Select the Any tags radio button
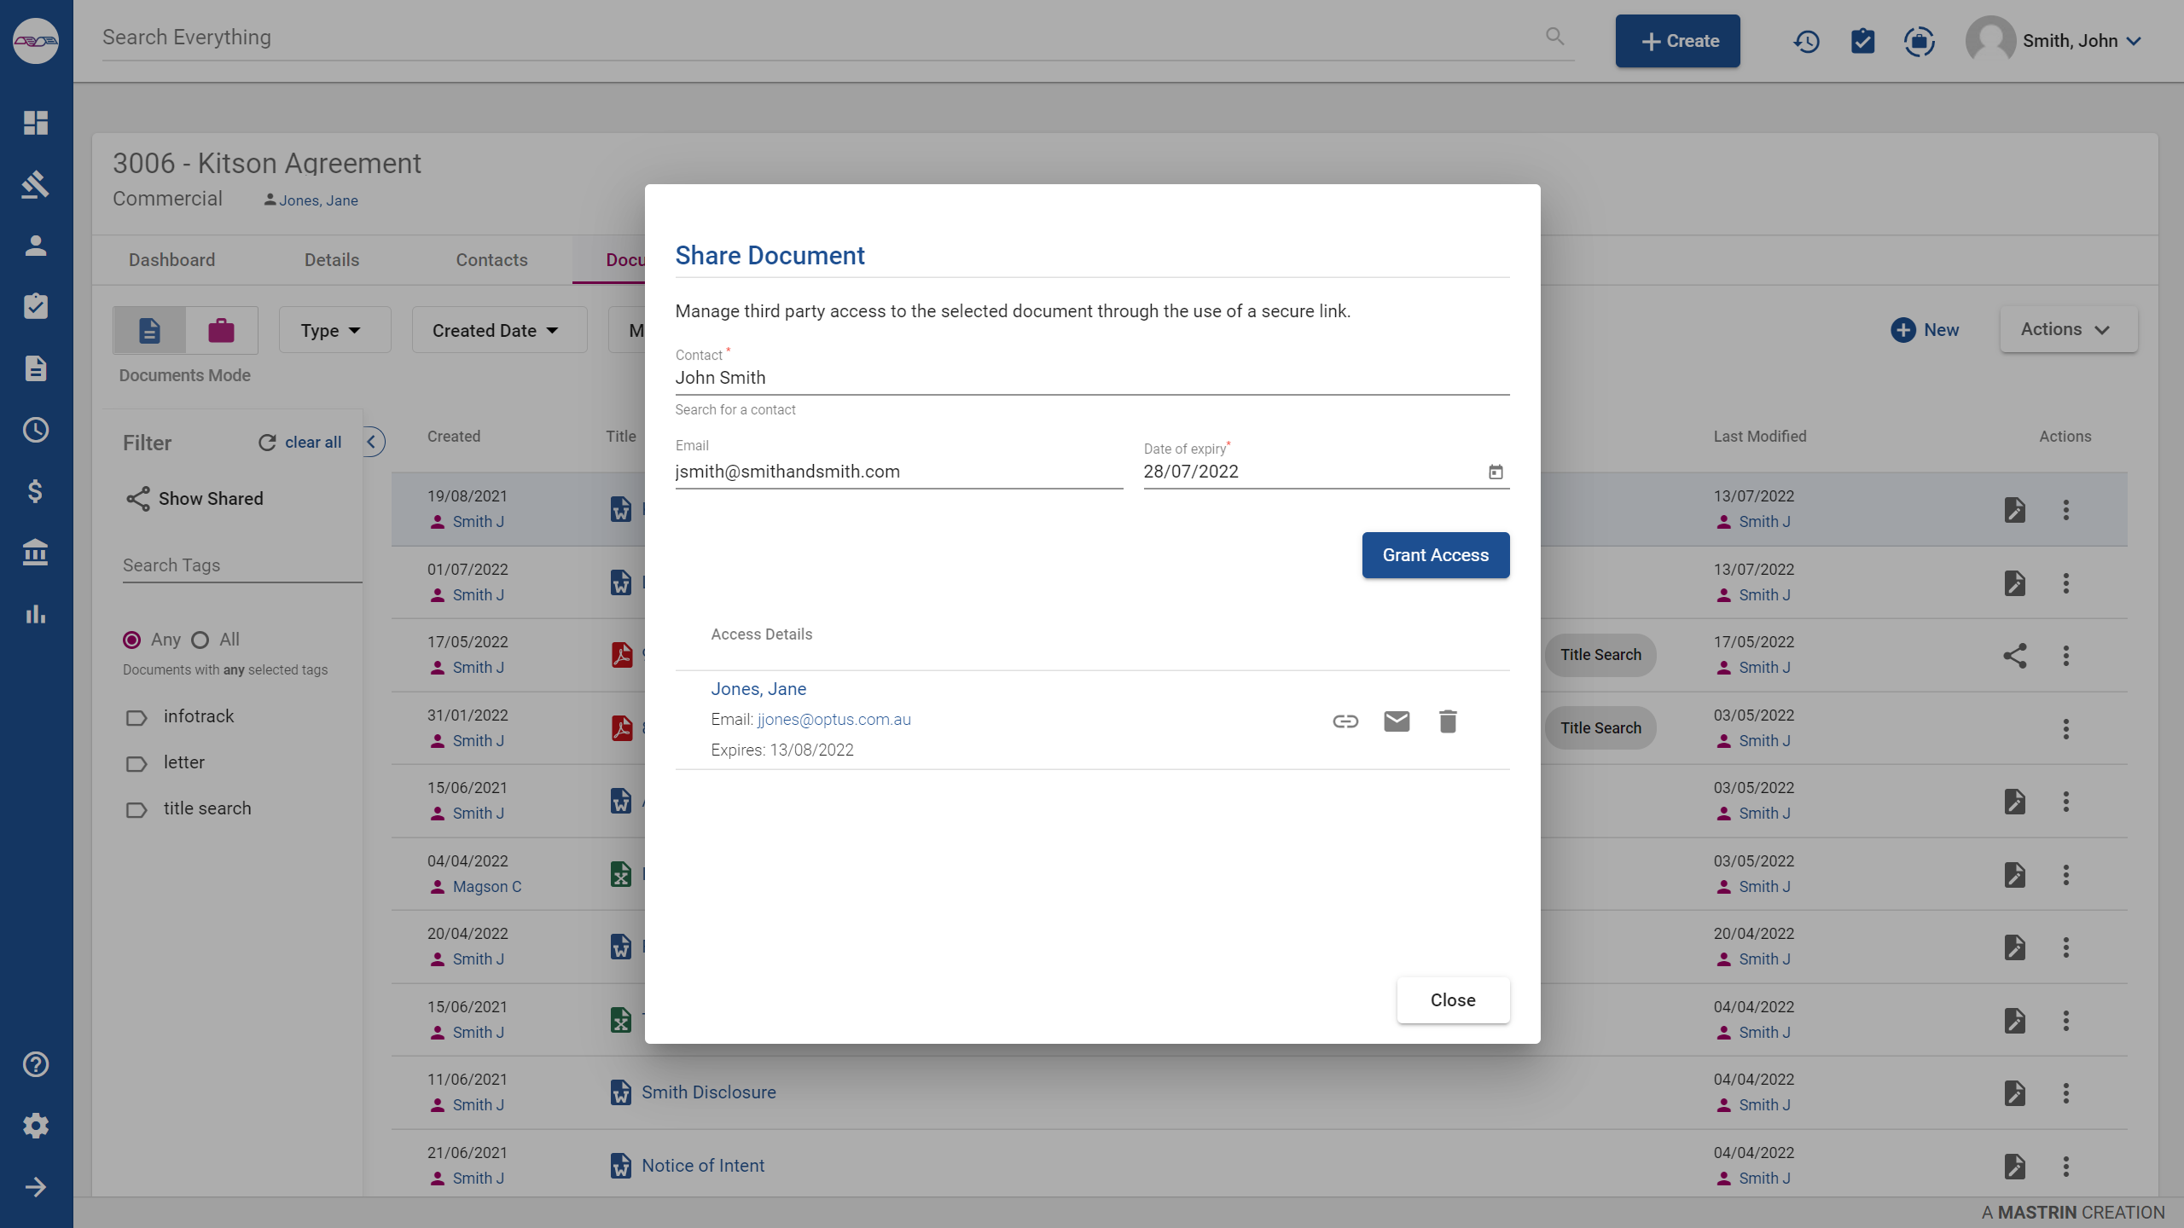The width and height of the screenshot is (2184, 1228). pos(132,640)
